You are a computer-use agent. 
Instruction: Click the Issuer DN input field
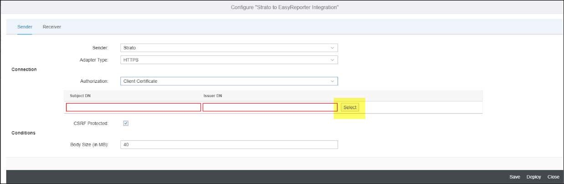[270, 107]
